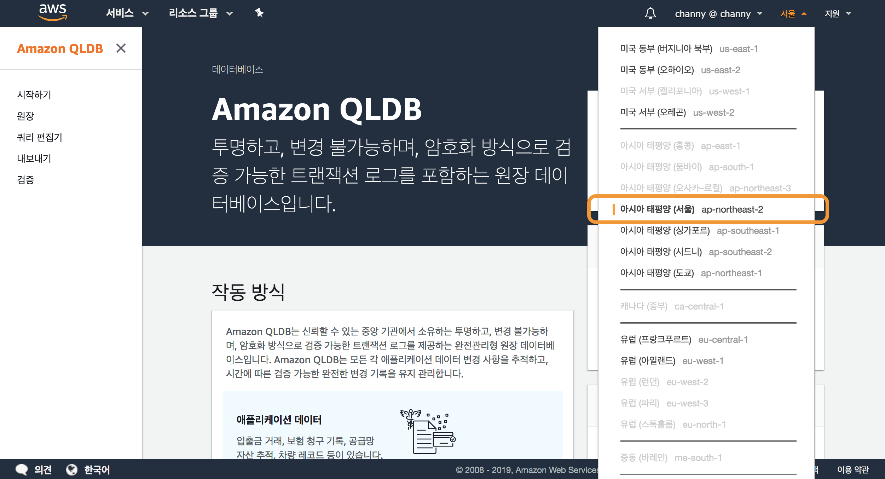
Task: Collapse the 서울 region selector
Action: click(x=793, y=14)
